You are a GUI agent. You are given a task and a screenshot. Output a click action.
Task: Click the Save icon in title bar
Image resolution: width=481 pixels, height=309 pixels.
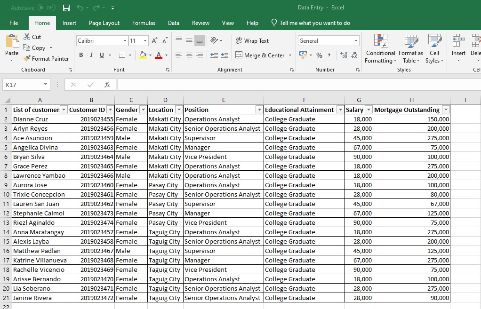[x=66, y=8]
